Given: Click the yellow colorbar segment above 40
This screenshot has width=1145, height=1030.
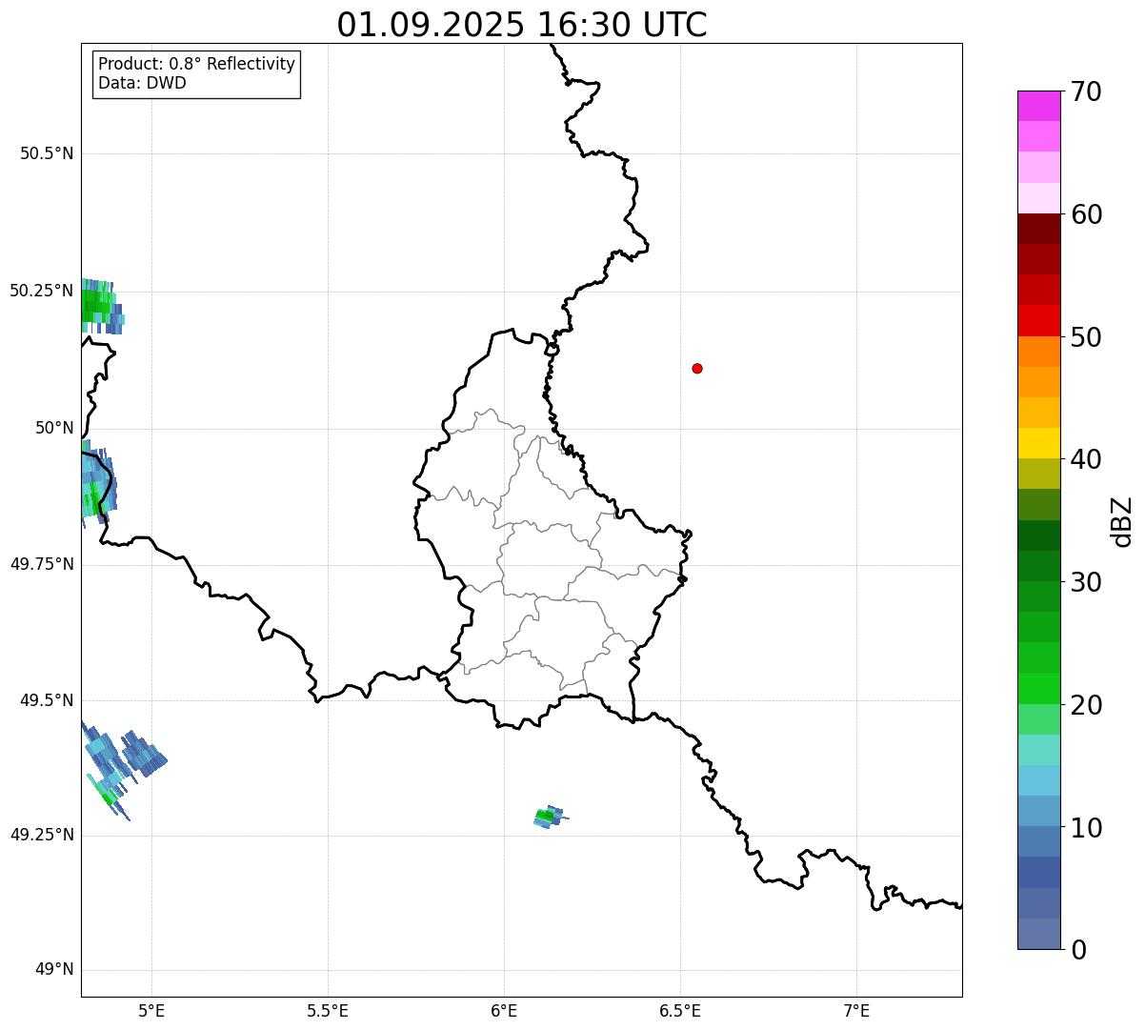Looking at the screenshot, I should pyautogui.click(x=1038, y=443).
